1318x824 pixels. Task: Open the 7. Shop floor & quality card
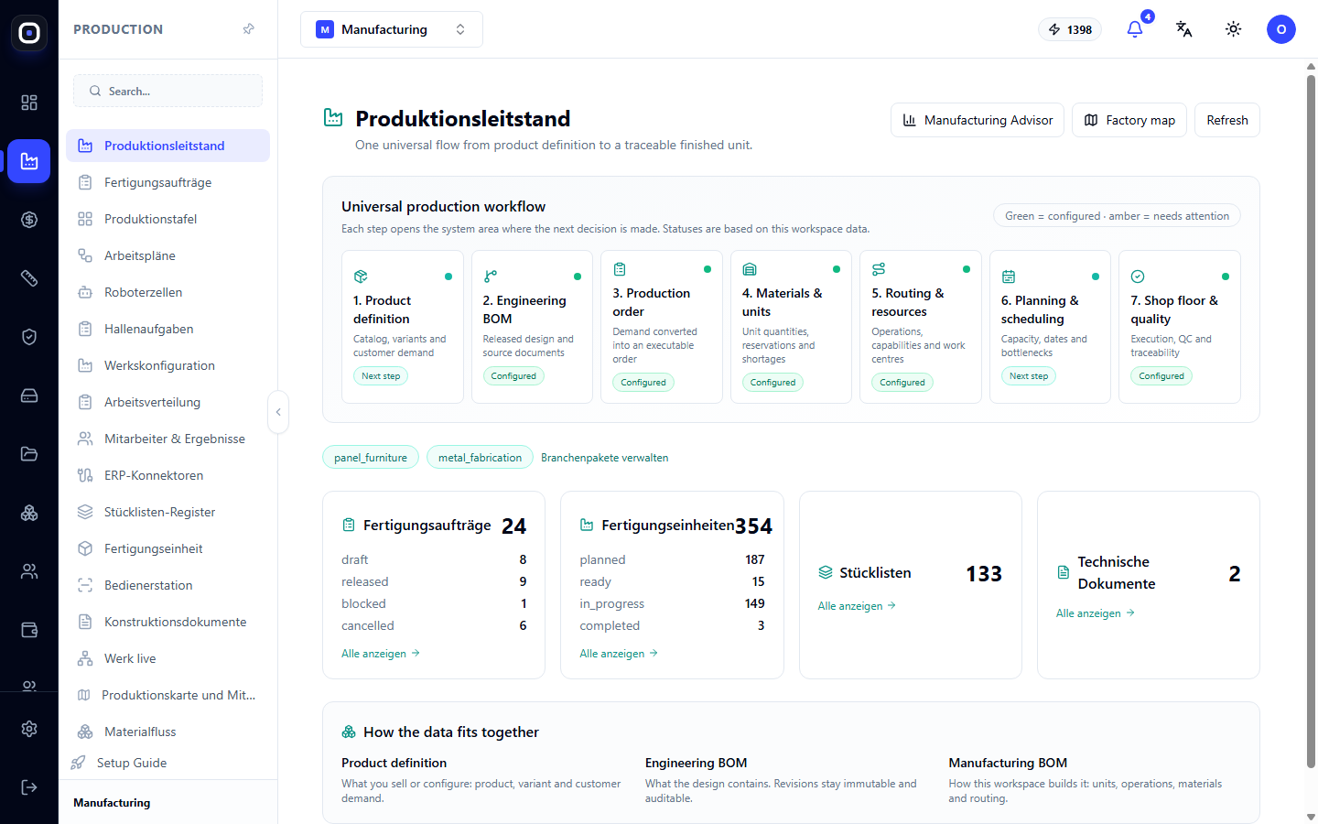[1180, 327]
